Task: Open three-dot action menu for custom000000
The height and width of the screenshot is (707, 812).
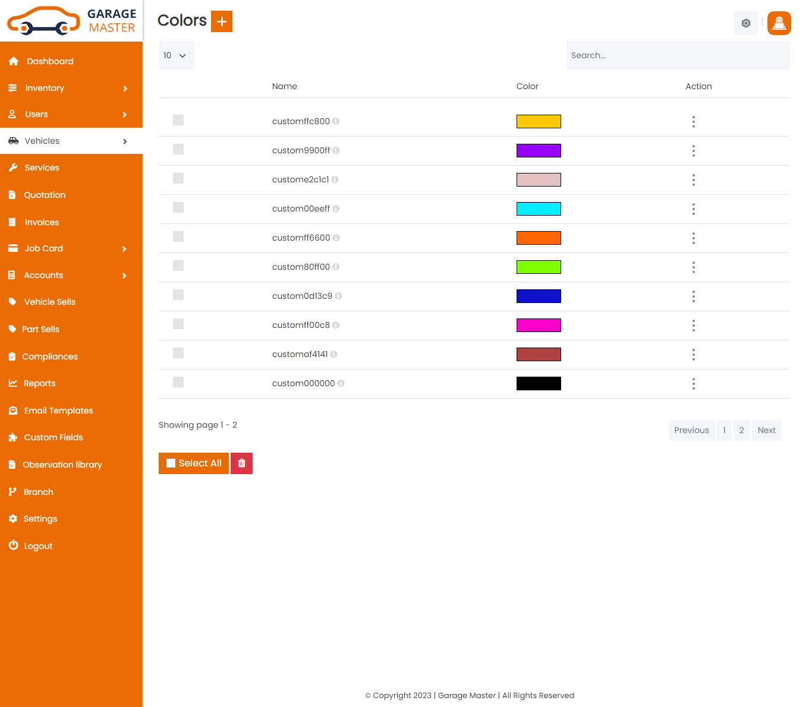Action: [x=693, y=384]
